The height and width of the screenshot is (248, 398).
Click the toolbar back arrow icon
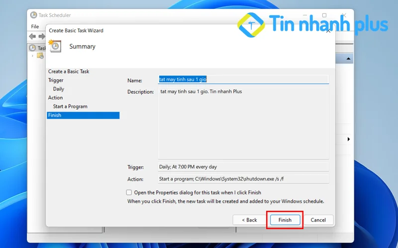click(x=32, y=36)
